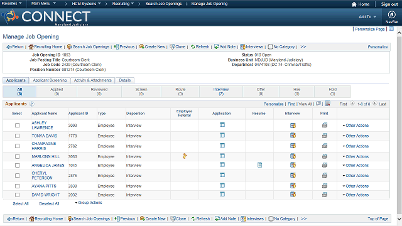Show previous applicants page arrow
402x226 pixels.
pyautogui.click(x=352, y=104)
